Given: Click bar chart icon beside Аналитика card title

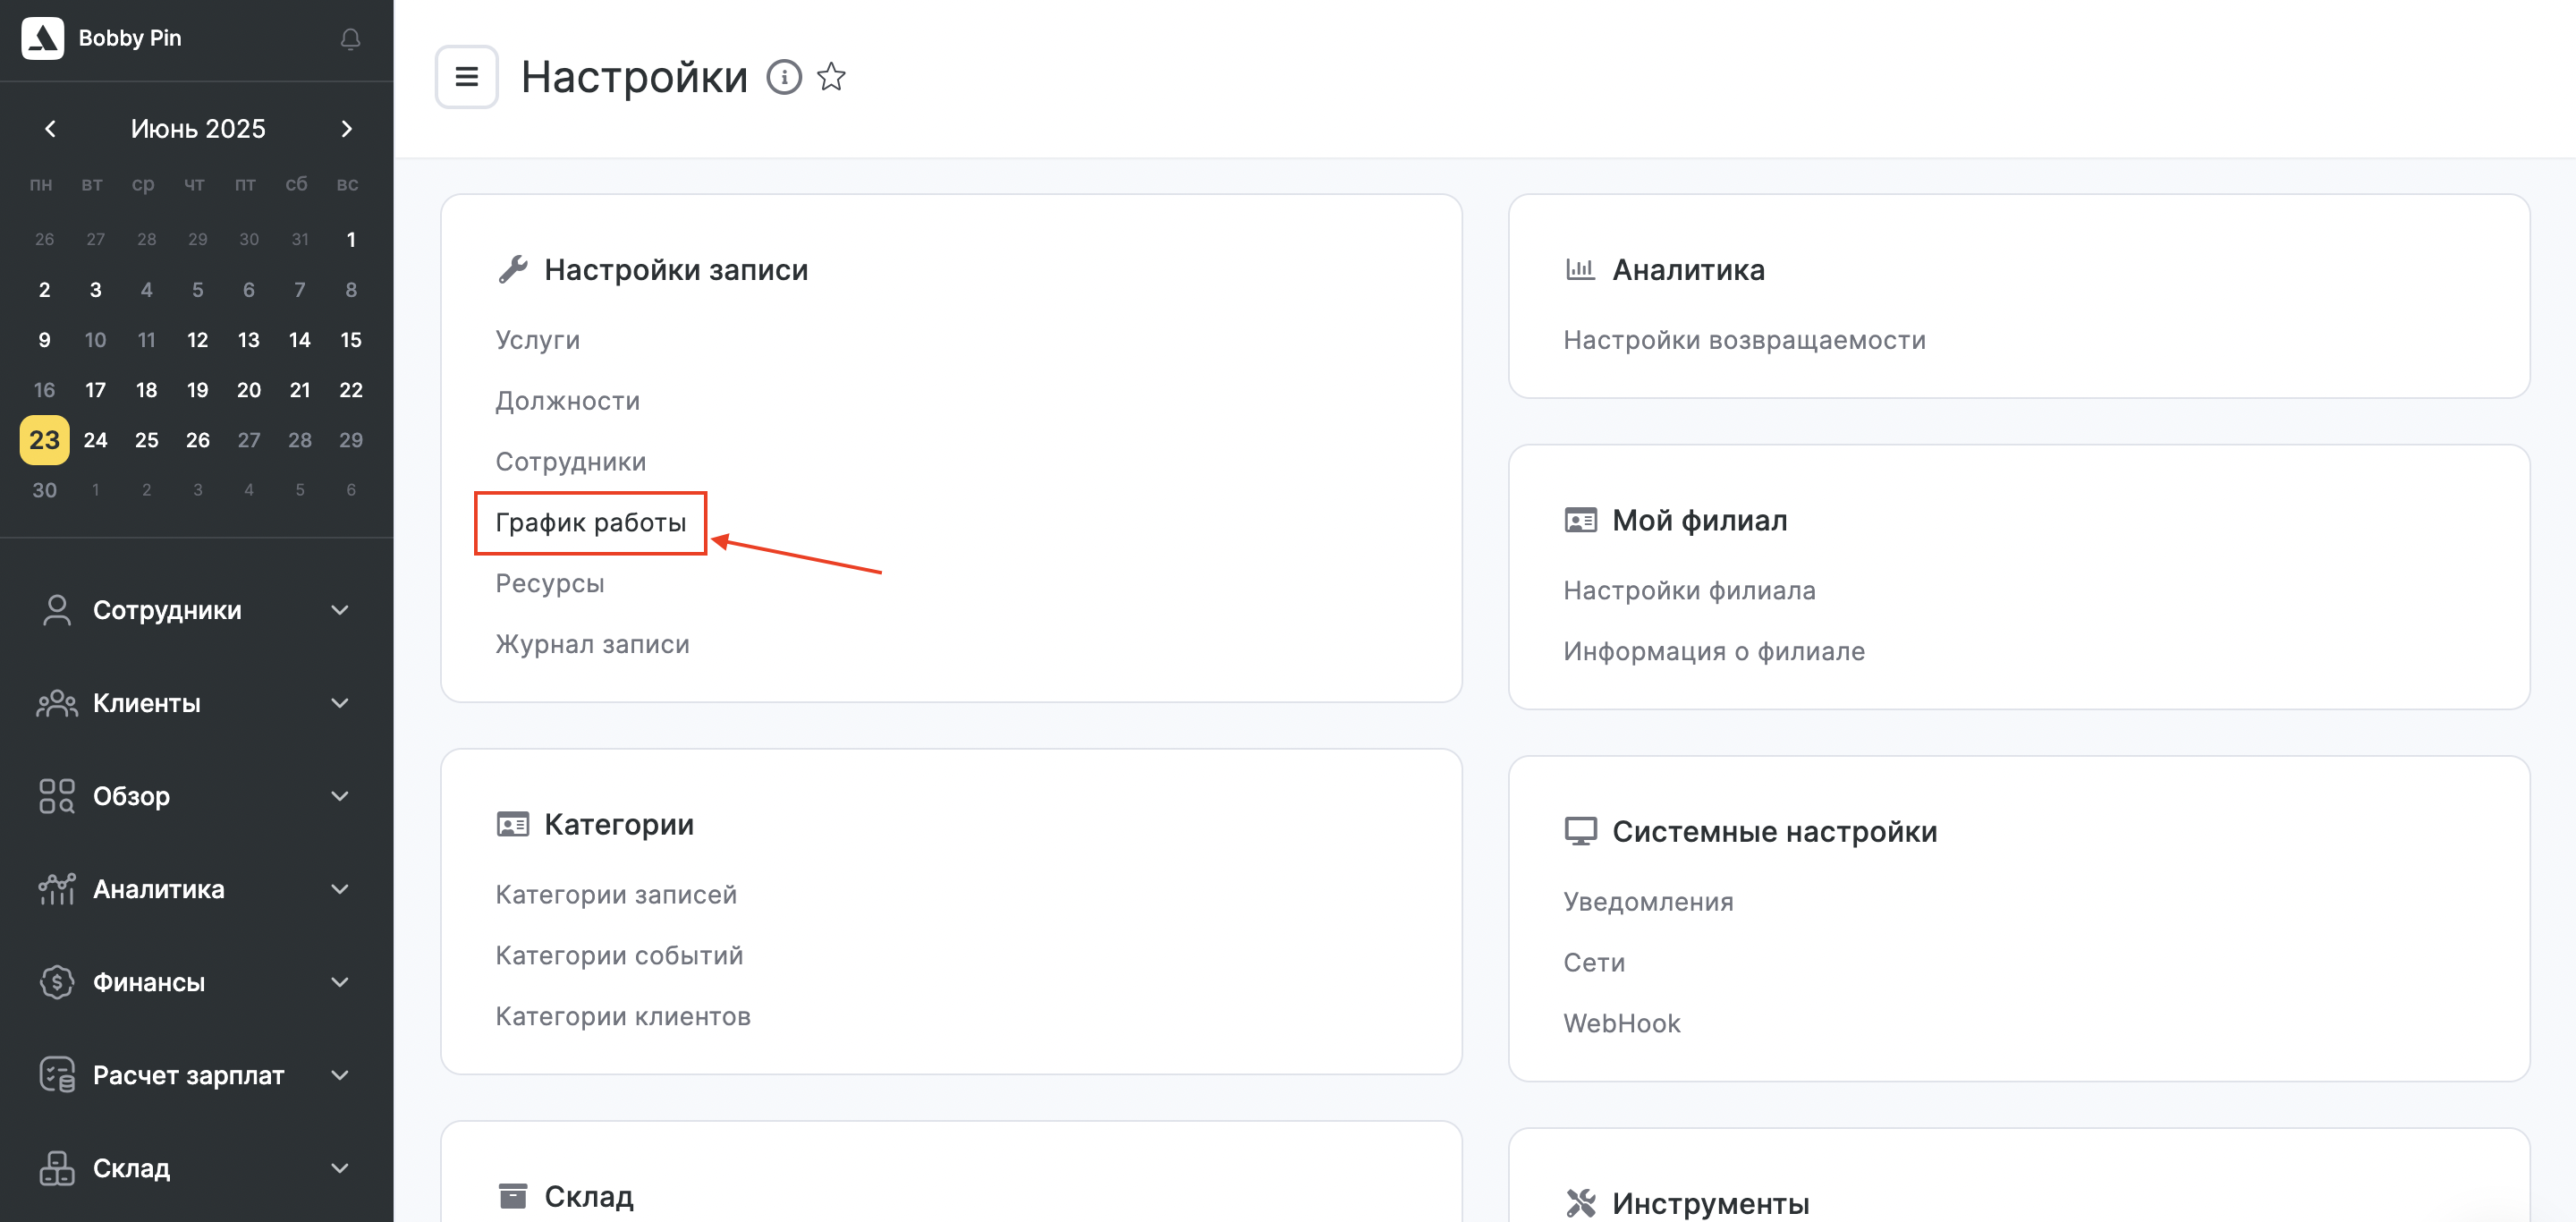Looking at the screenshot, I should point(1580,269).
